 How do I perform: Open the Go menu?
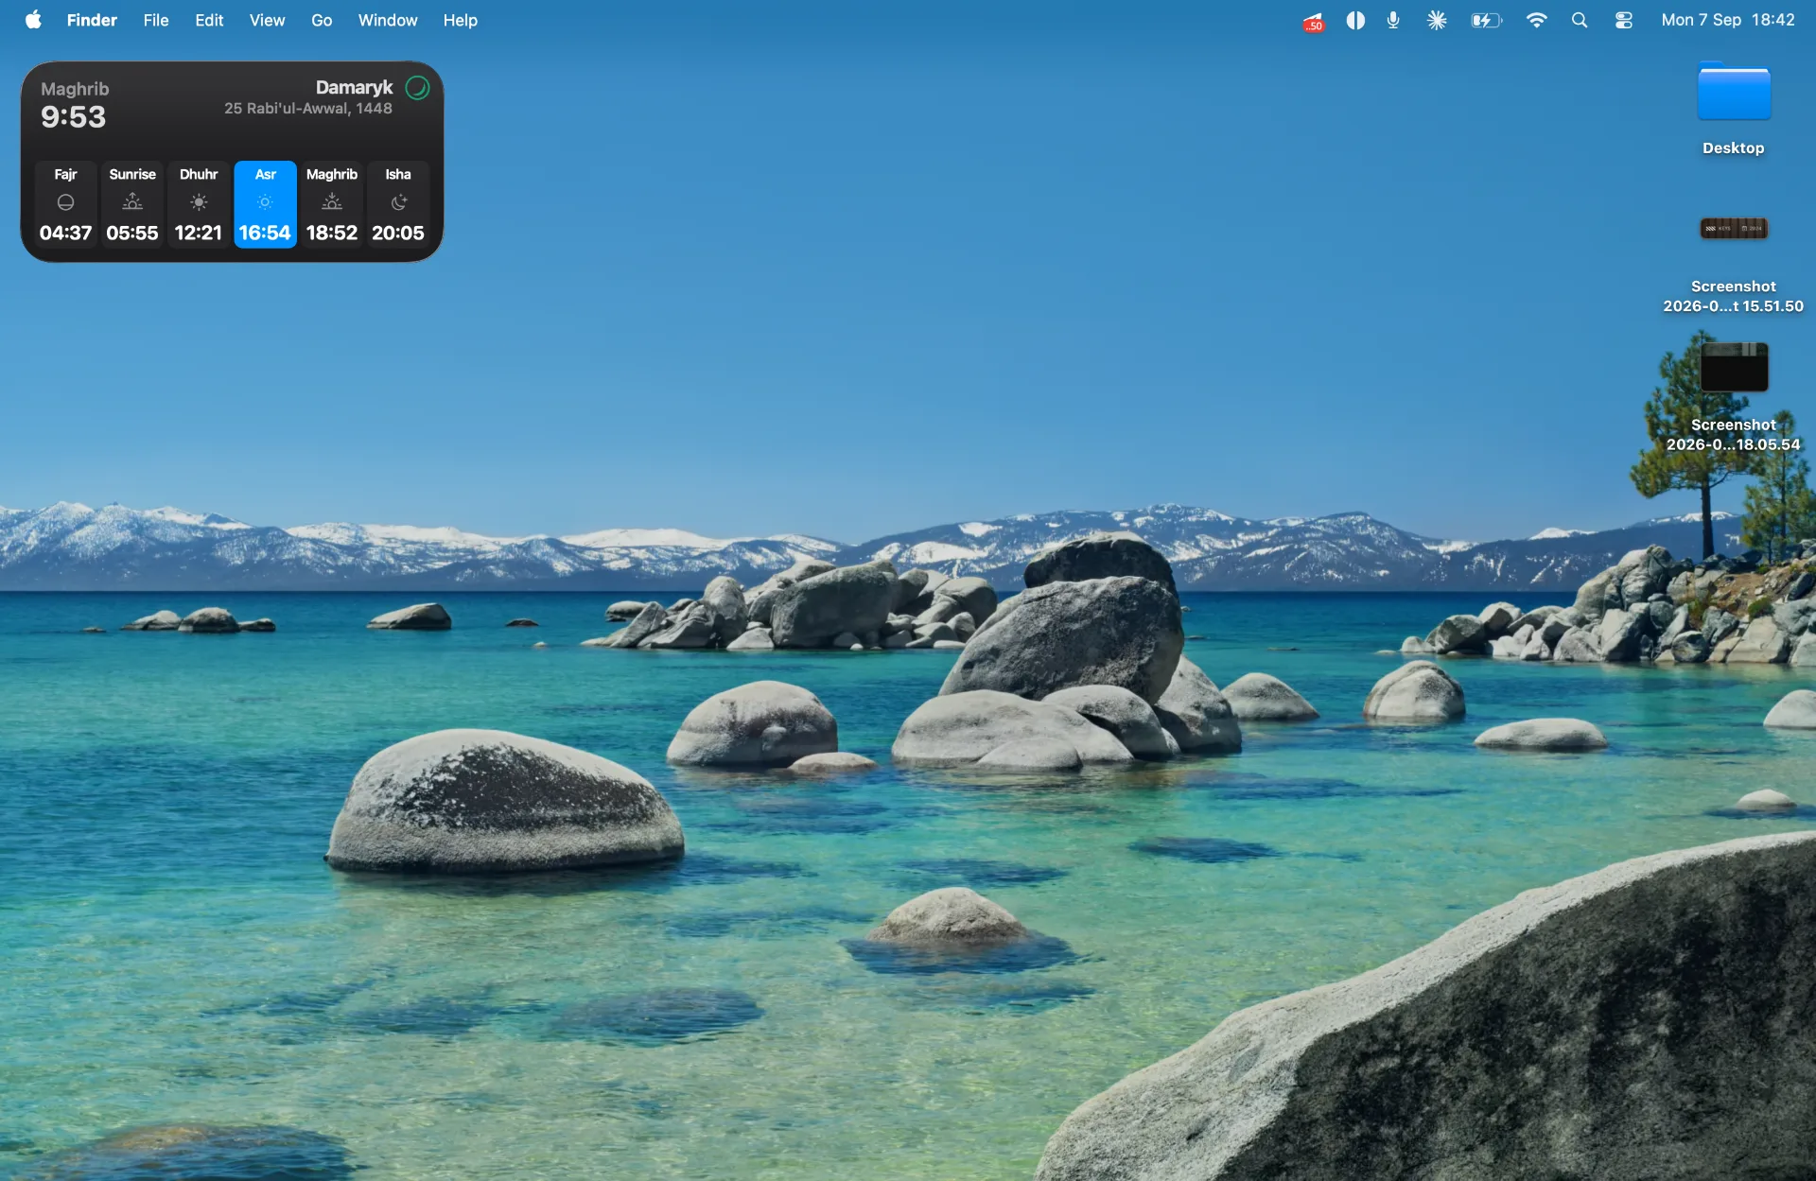pyautogui.click(x=322, y=20)
